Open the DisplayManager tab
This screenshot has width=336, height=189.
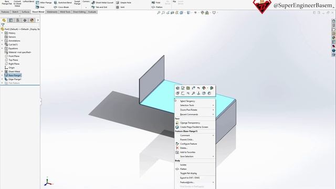click(x=32, y=20)
